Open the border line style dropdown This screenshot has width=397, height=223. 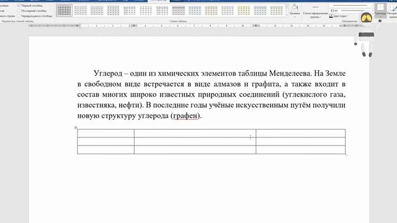(x=372, y=6)
